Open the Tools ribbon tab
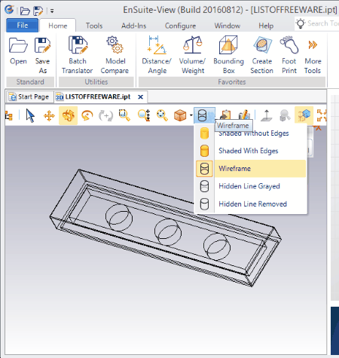 tap(94, 26)
